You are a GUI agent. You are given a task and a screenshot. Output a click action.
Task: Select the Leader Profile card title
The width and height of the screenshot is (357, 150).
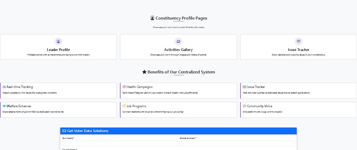pos(58,50)
